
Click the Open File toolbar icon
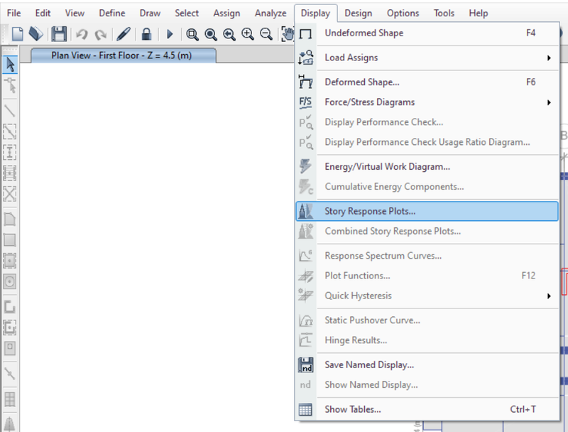(x=36, y=34)
